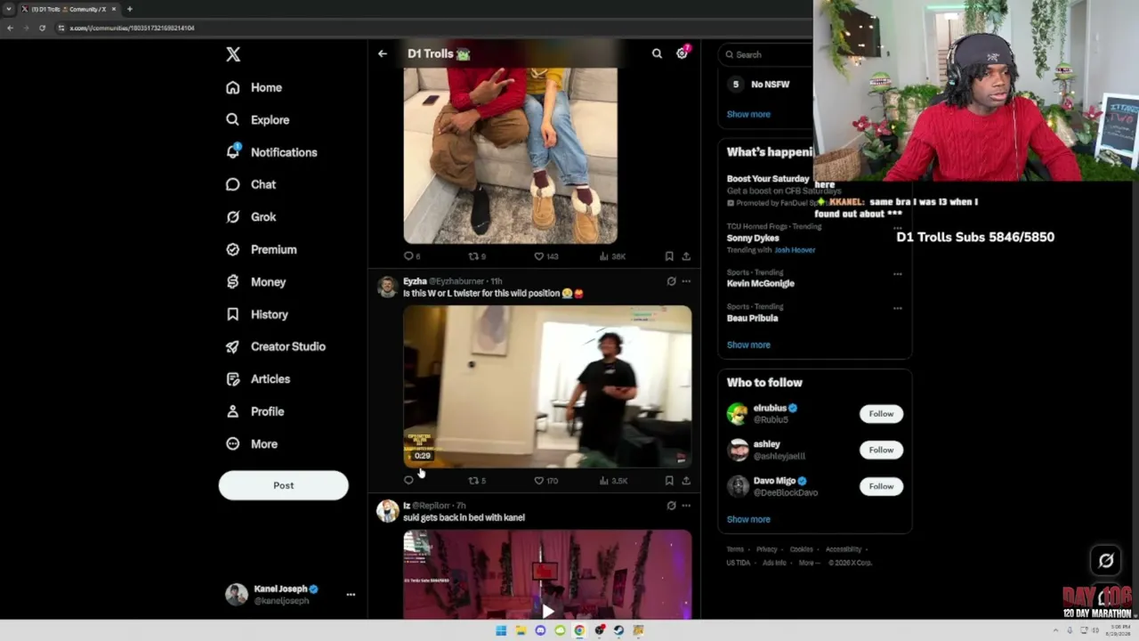Follow elrubius
The image size is (1139, 641).
pyautogui.click(x=881, y=414)
